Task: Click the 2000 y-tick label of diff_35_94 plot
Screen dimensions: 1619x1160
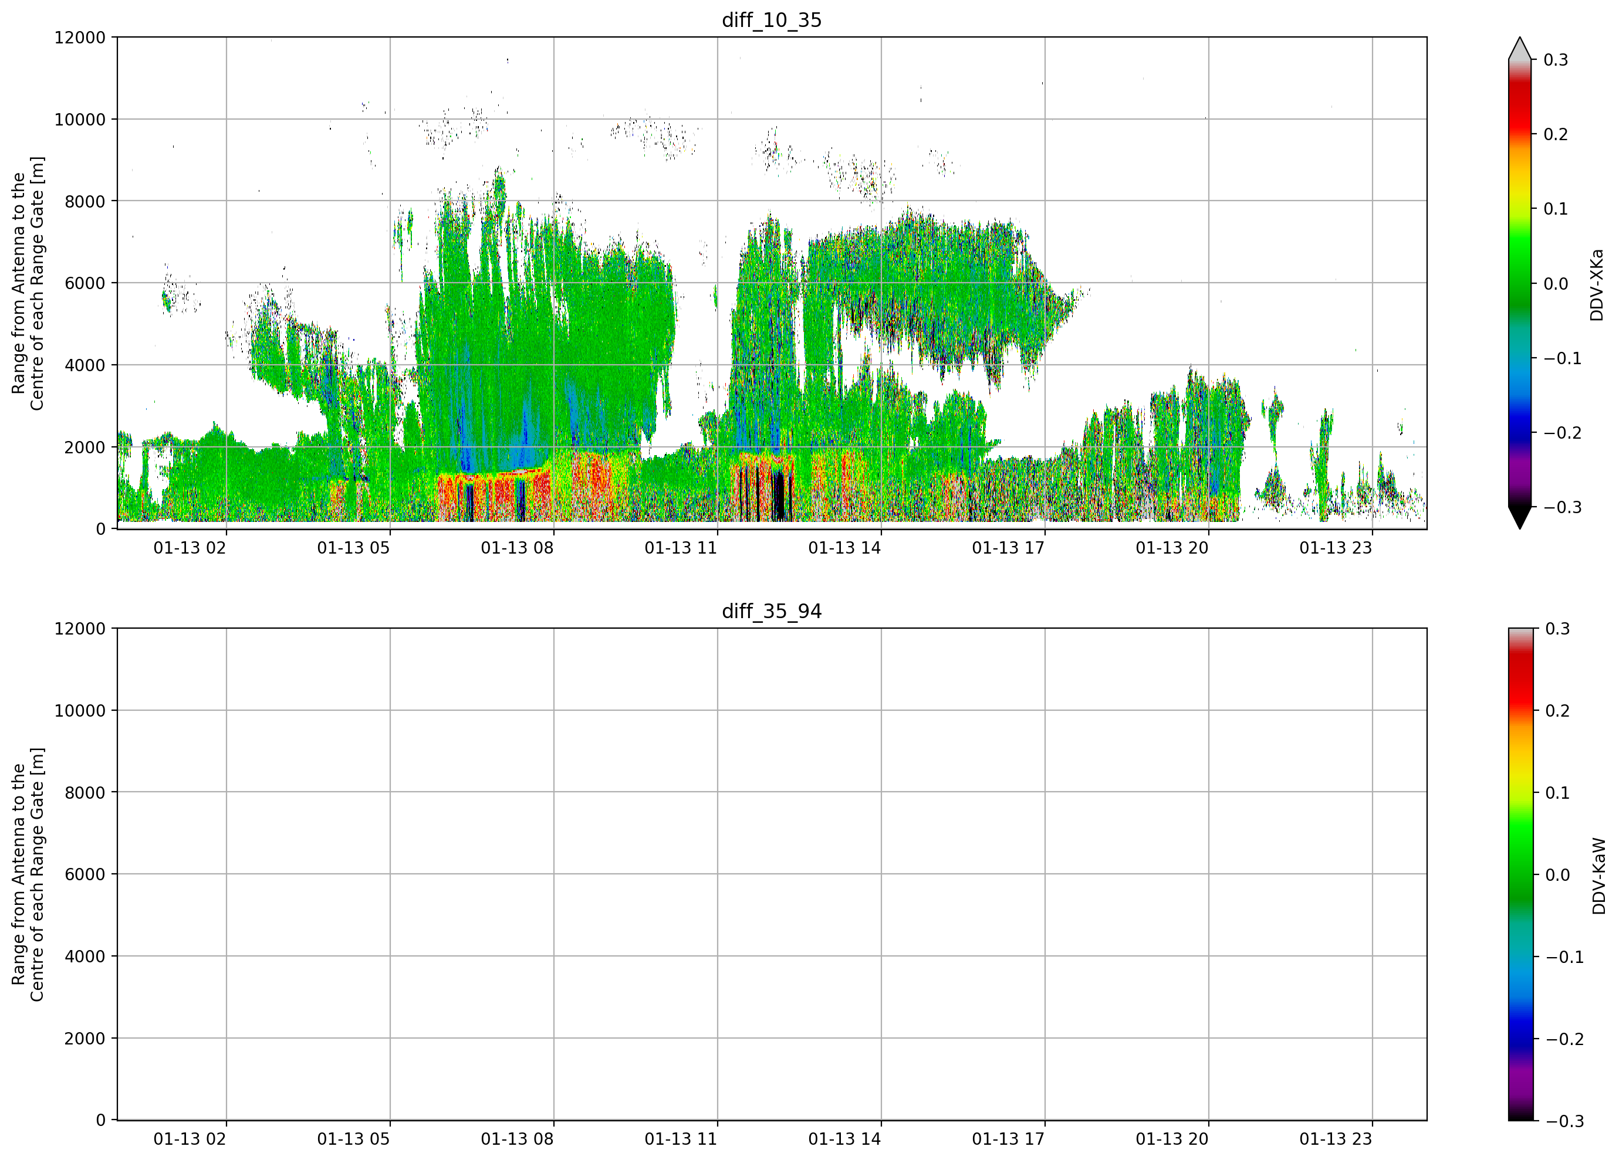Action: coord(85,1039)
